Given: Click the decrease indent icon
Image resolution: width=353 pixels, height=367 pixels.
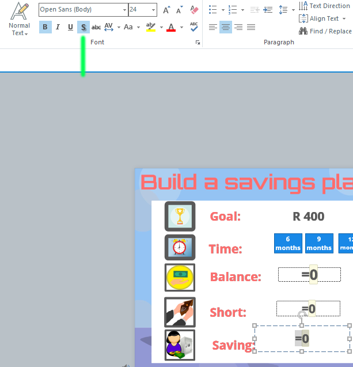Looking at the screenshot, I should coord(255,10).
